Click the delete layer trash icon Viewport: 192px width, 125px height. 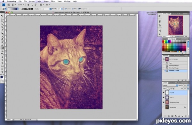pos(186,116)
